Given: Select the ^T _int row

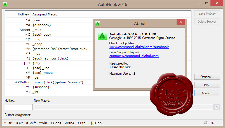Looking at the screenshot, I should (49, 92).
